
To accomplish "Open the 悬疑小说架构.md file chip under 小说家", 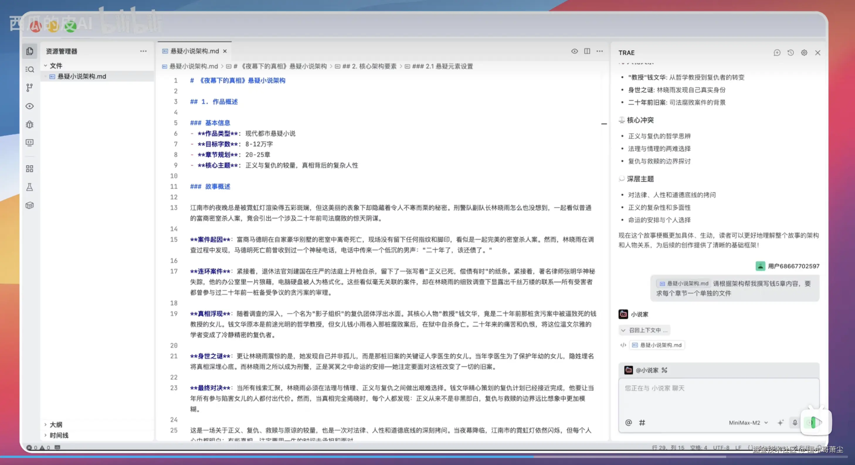I will point(657,345).
